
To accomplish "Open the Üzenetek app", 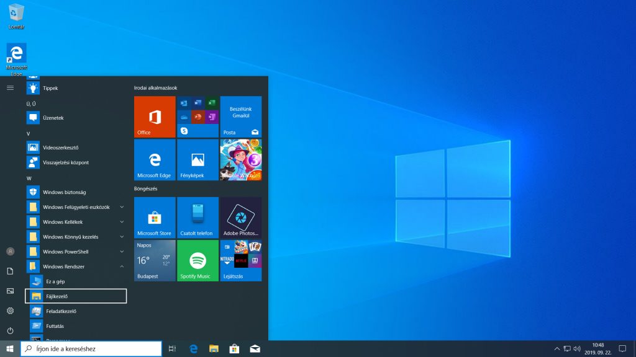I will (76, 118).
